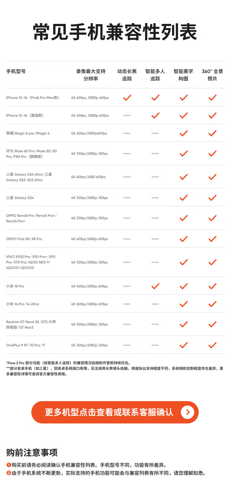The height and width of the screenshot is (500, 230).
Task: Click the iPhone 12-16 Pro & Pro Max row label
Action: coord(33,98)
